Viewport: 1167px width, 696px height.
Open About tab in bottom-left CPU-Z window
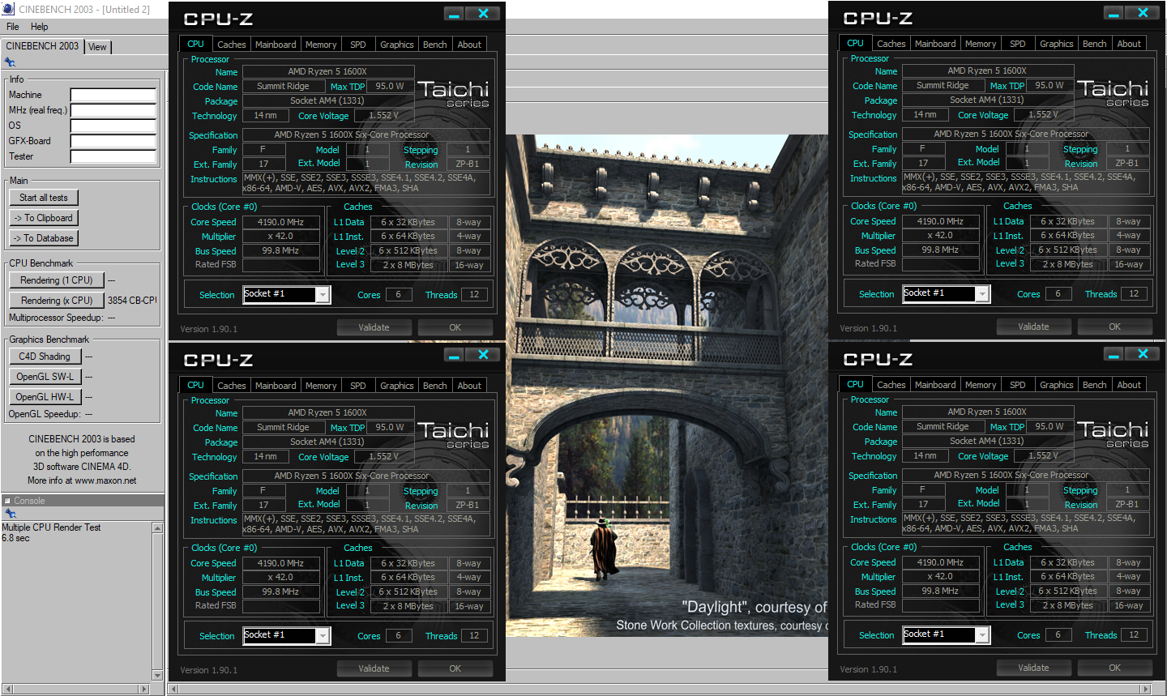(469, 386)
